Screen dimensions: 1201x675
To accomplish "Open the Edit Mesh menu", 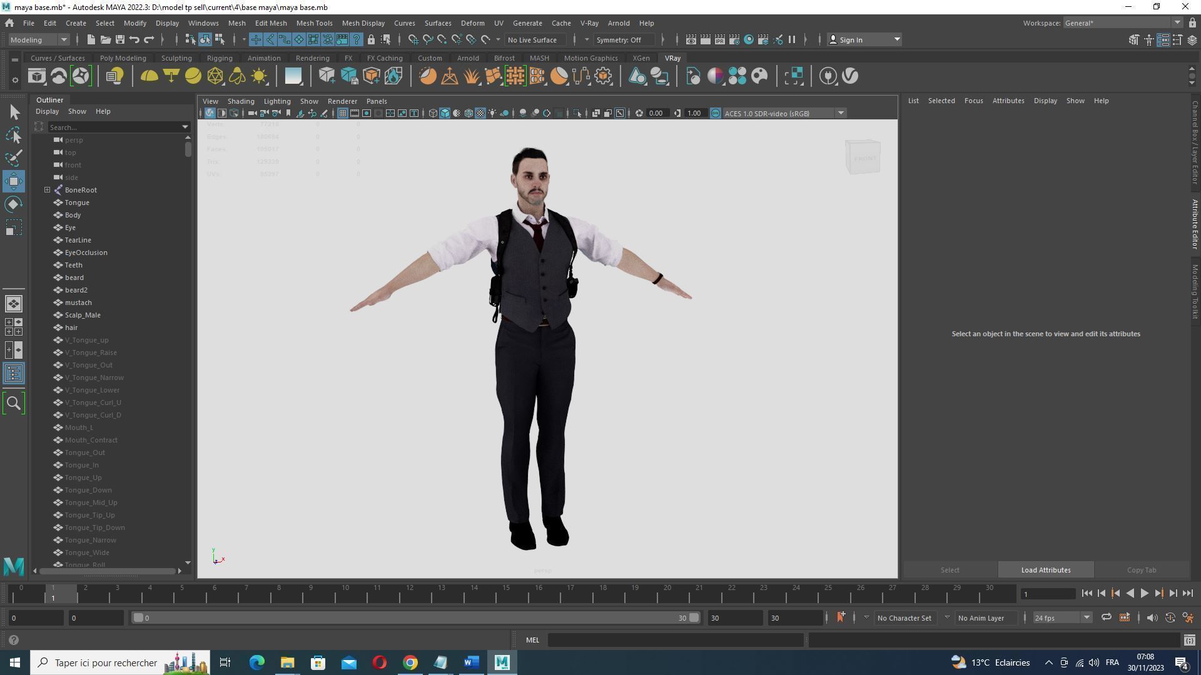I will pos(271,23).
